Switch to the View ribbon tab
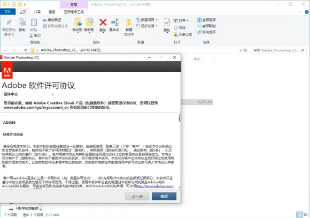 [x=52, y=12]
